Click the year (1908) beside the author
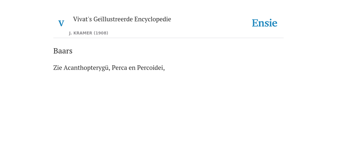The height and width of the screenshot is (168, 337). 101,33
